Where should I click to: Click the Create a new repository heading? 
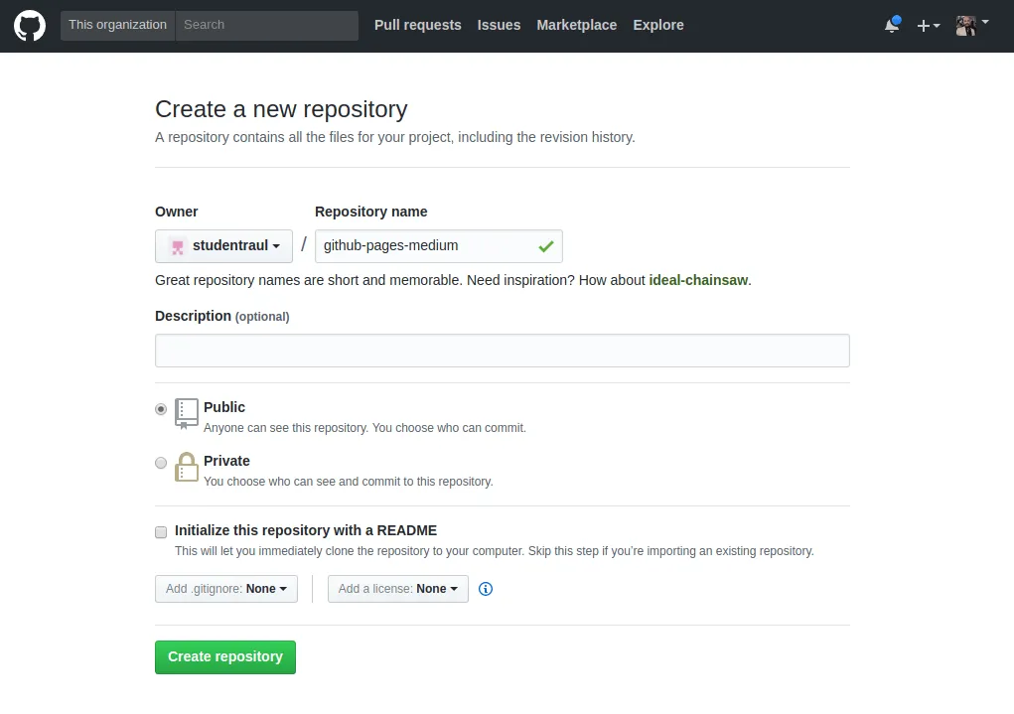click(281, 108)
